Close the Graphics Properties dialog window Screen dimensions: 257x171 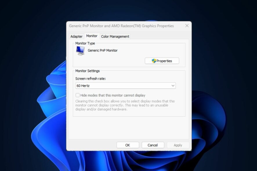point(187,26)
